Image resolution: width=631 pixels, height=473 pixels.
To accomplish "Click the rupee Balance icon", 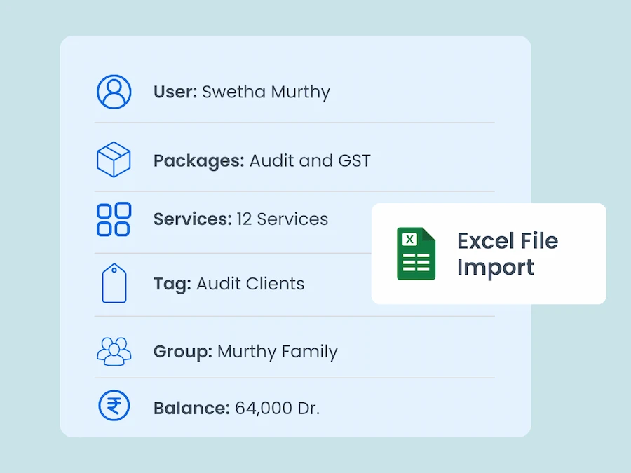I will (113, 406).
